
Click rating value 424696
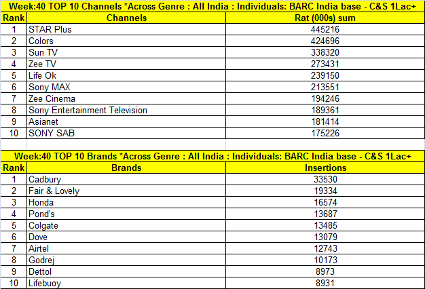pos(325,41)
